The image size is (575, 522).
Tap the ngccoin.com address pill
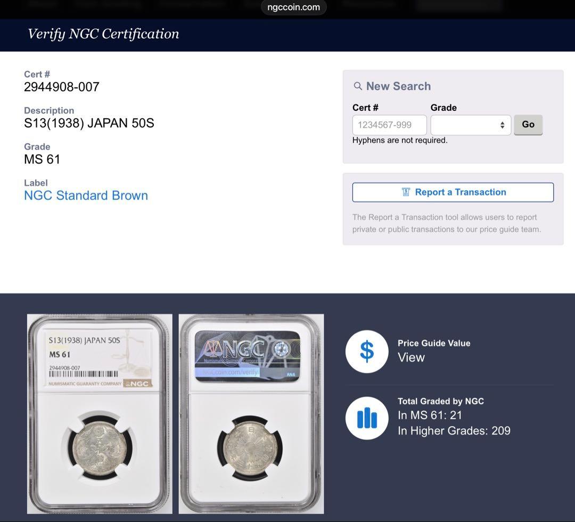click(x=293, y=7)
